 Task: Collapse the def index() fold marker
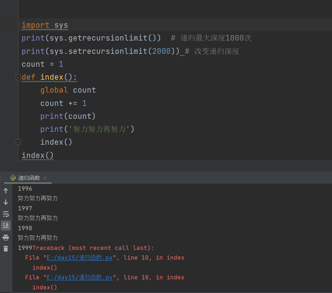tap(18, 78)
